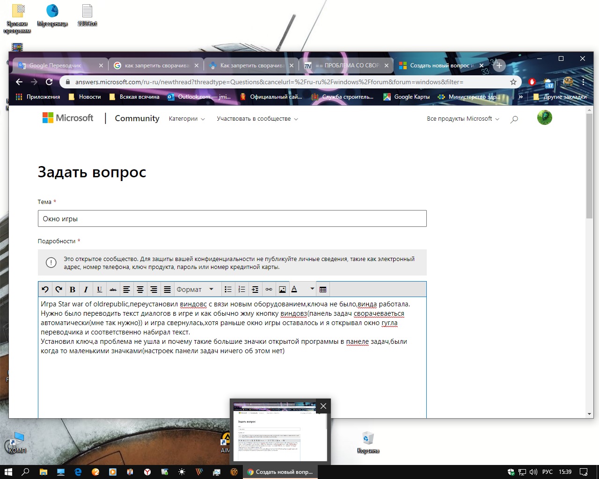Expand Все продукты Microsoft menu
This screenshot has height=479, width=599.
coord(463,119)
